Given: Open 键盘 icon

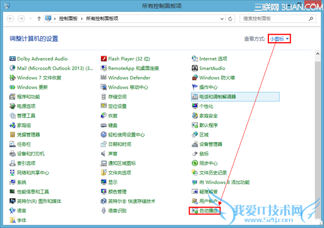Looking at the screenshot, I should pos(104,125).
